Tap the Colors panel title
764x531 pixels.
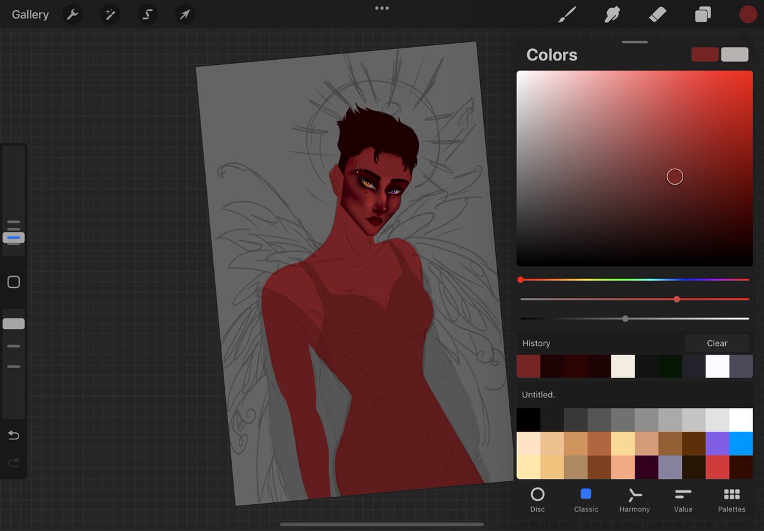pos(552,55)
